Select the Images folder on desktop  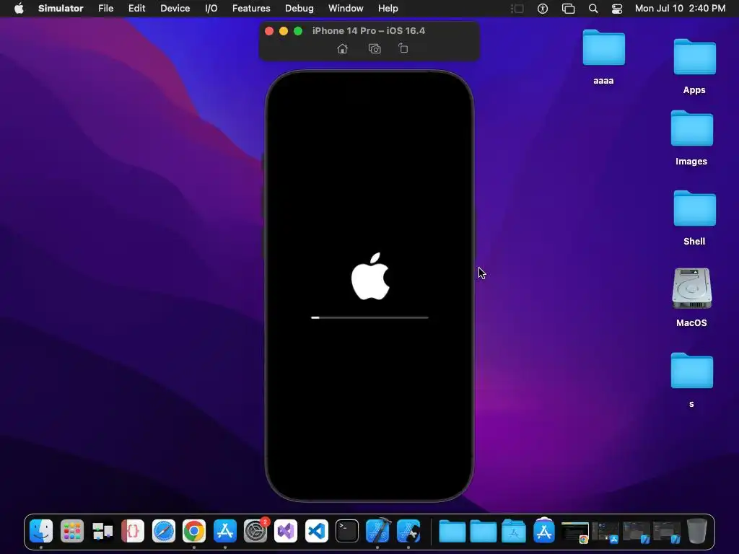point(692,128)
